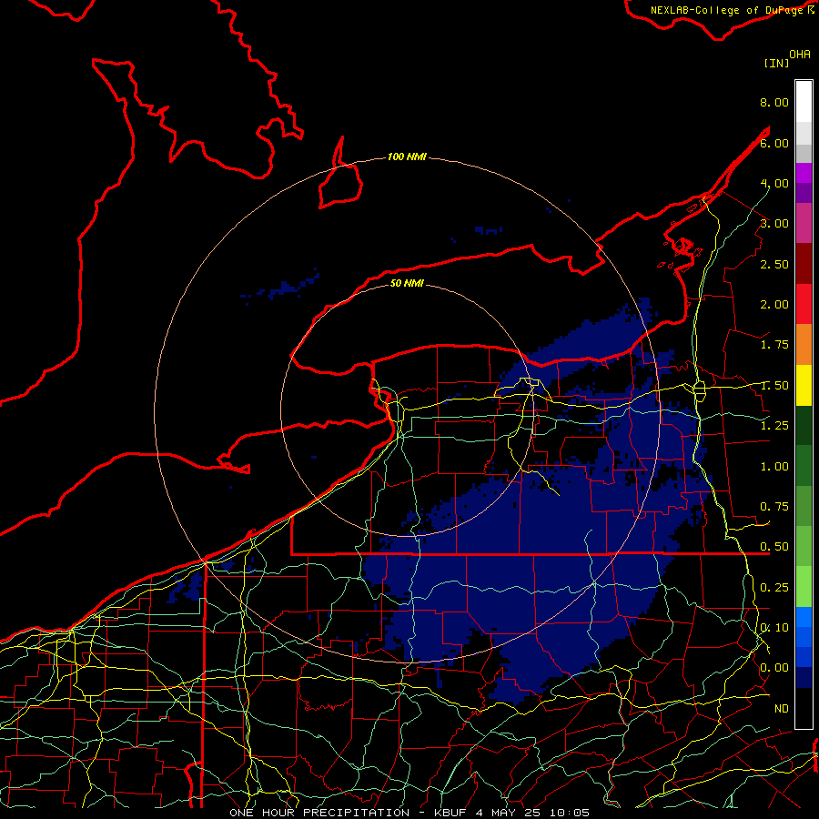
Task: Select the bright red swatch beside 2.00
Action: tap(804, 304)
